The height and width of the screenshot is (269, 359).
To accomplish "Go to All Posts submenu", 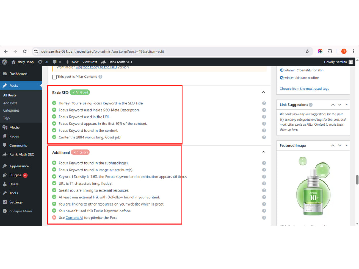I will pyautogui.click(x=10, y=95).
